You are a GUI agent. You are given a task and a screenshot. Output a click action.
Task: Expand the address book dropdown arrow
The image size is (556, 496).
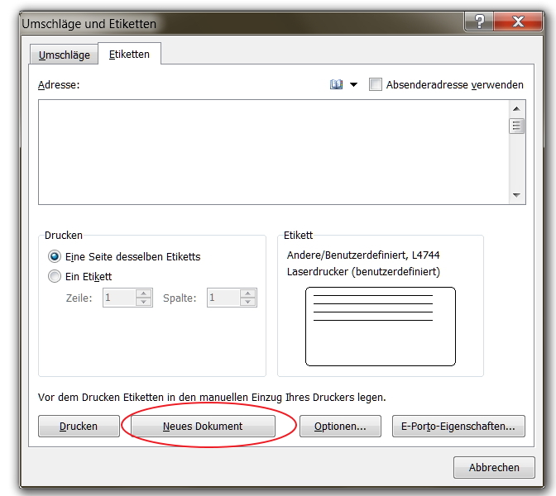click(x=353, y=84)
